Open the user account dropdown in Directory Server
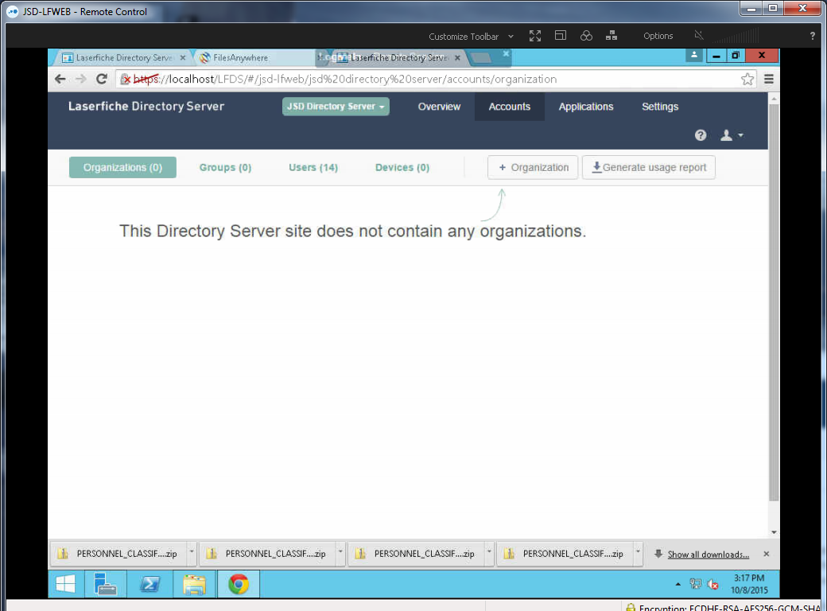Viewport: 827px width, 611px height. [x=732, y=135]
